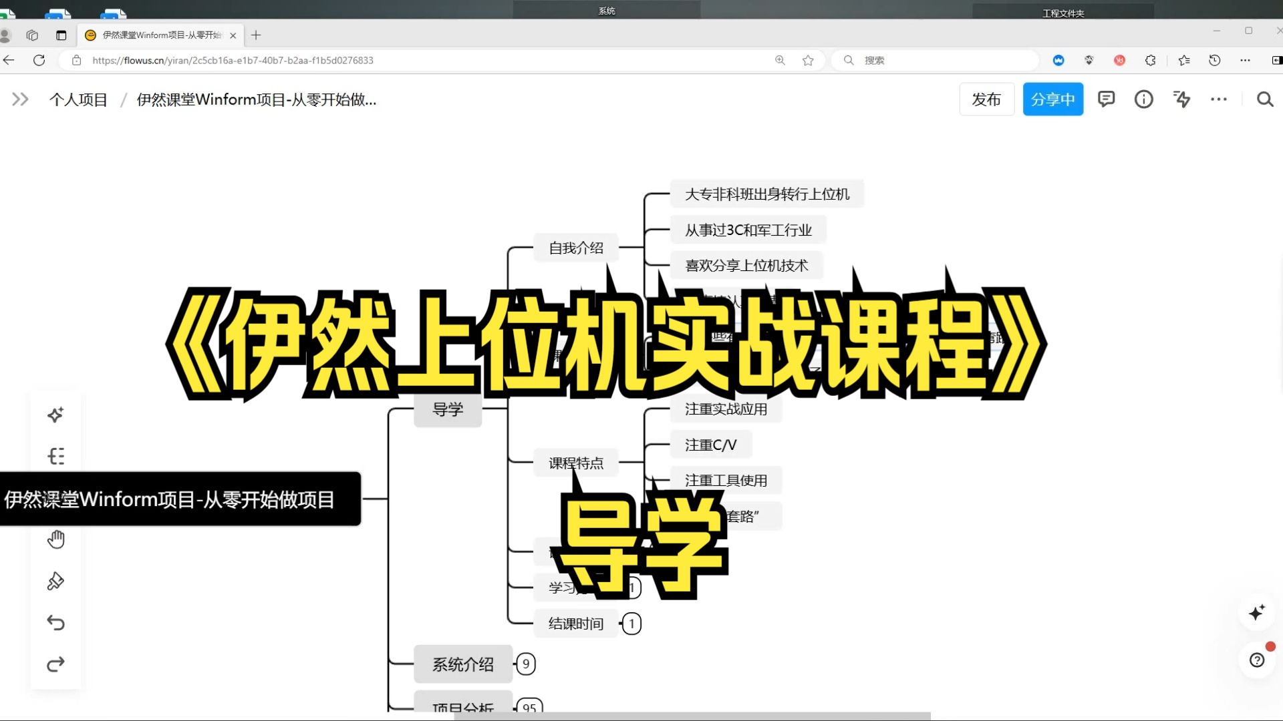Click the 分享中 share button

1053,99
